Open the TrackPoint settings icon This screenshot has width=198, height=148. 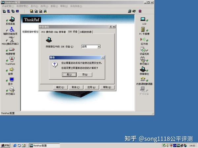12,59
